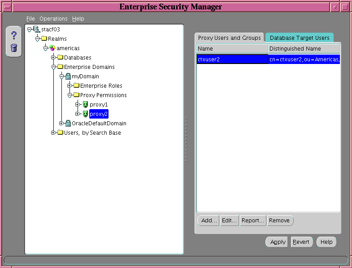Viewport: 352px width, 268px height.
Task: Click the Distinguished Name column header
Action: 304,49
